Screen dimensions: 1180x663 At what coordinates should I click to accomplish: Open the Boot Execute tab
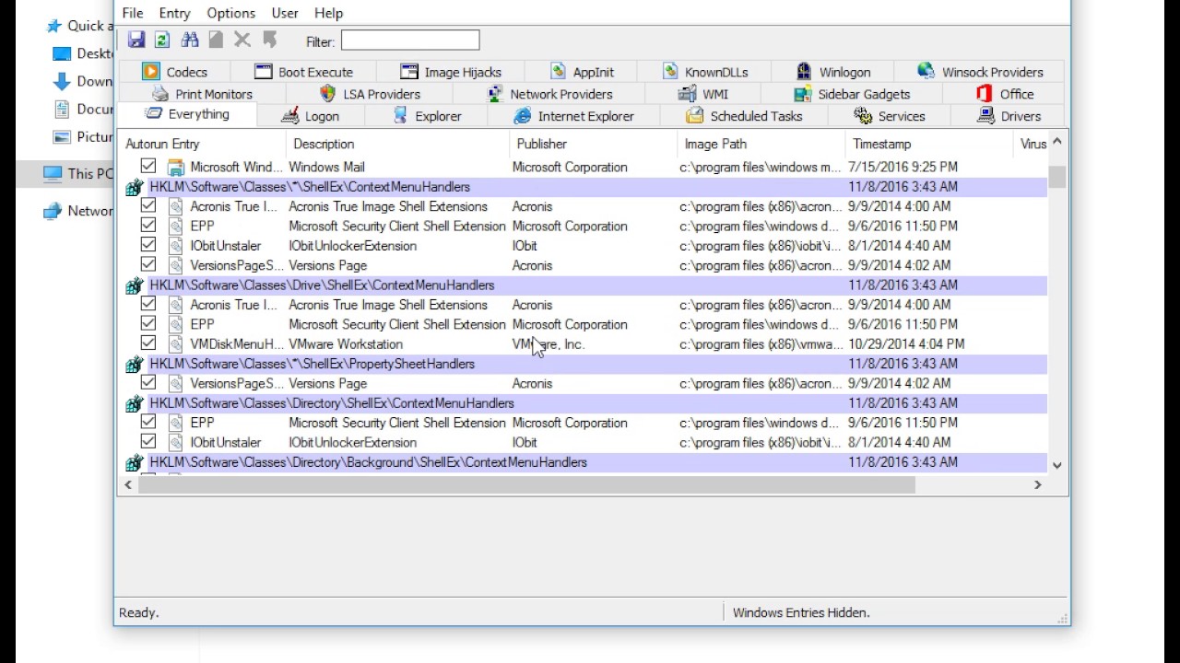click(x=303, y=72)
